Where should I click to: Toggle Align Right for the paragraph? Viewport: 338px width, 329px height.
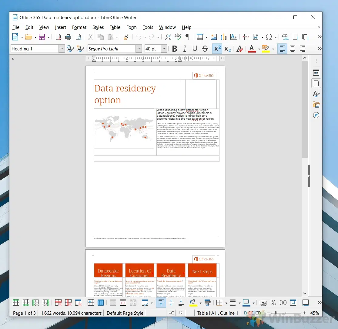click(303, 49)
